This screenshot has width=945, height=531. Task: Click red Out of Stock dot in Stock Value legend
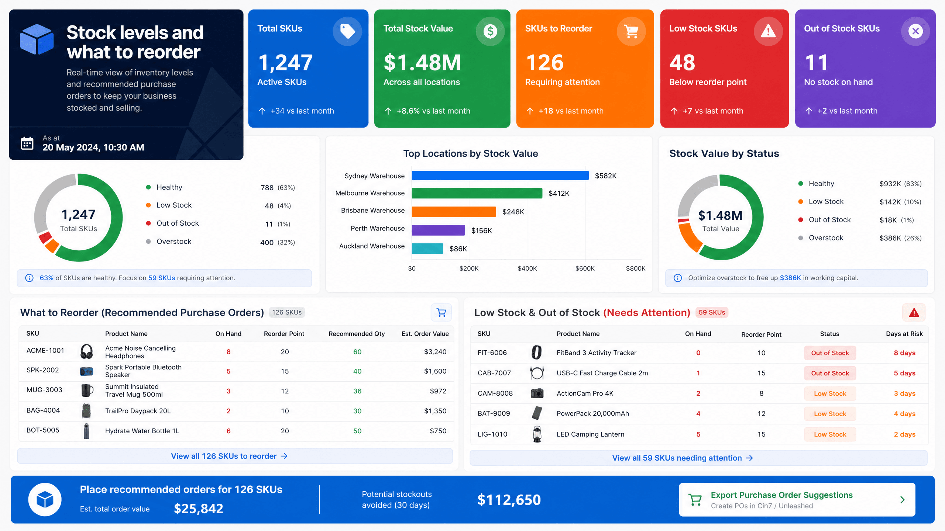[x=801, y=220]
